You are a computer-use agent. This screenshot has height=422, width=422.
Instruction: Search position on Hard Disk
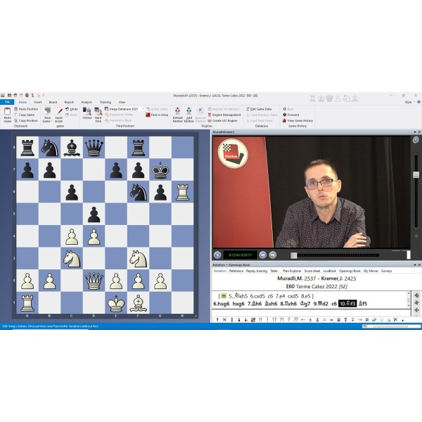coord(98,115)
